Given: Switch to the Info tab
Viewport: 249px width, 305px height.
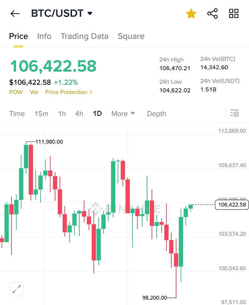Looking at the screenshot, I should (x=44, y=36).
